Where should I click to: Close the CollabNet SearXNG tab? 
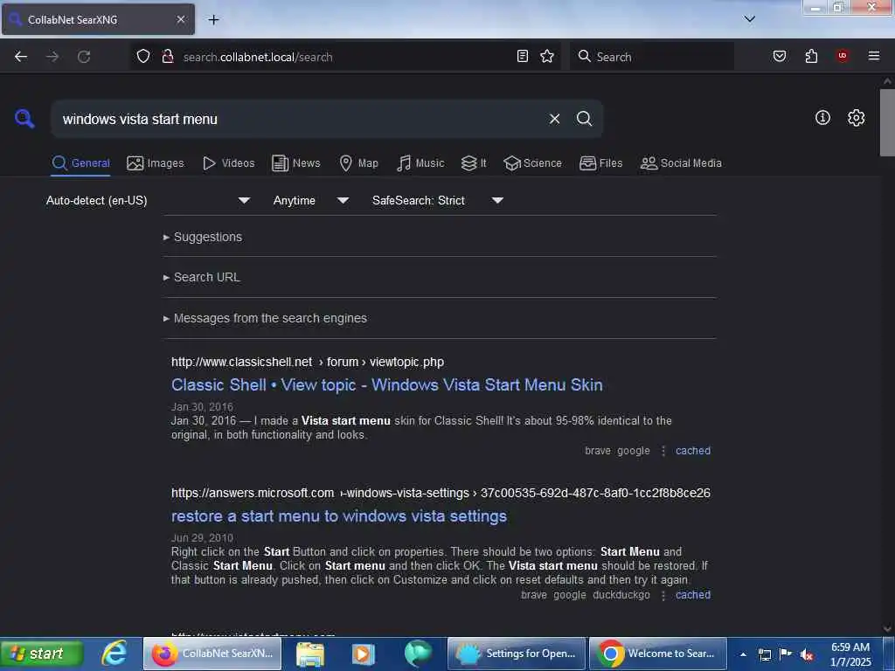[180, 19]
